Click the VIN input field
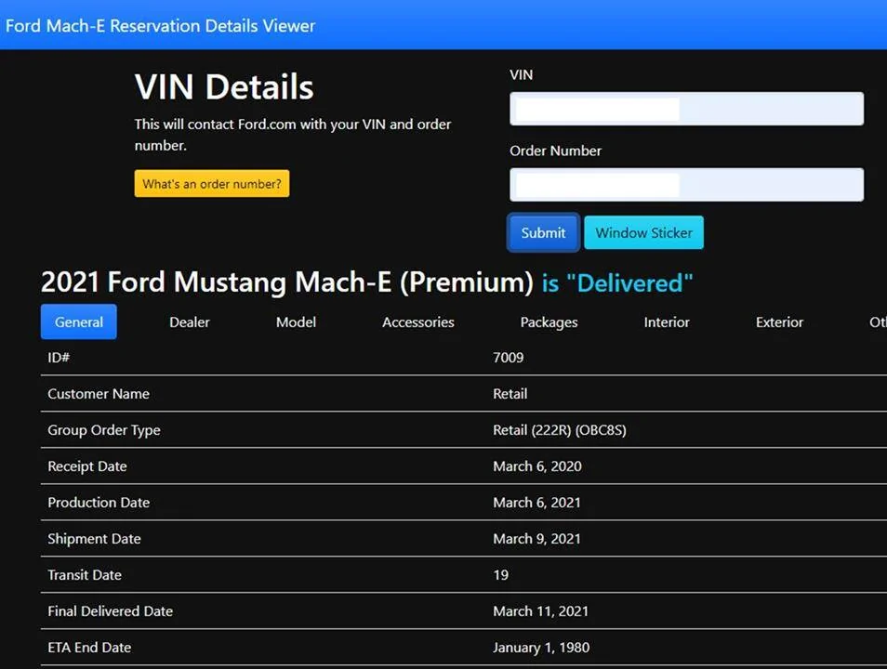The image size is (887, 669). click(x=686, y=109)
